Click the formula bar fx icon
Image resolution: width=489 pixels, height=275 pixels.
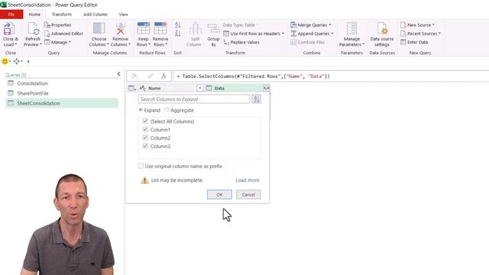(x=164, y=76)
